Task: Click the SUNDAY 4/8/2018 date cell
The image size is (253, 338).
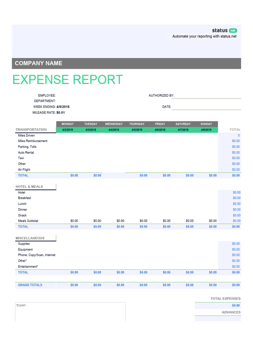Action: (x=206, y=130)
